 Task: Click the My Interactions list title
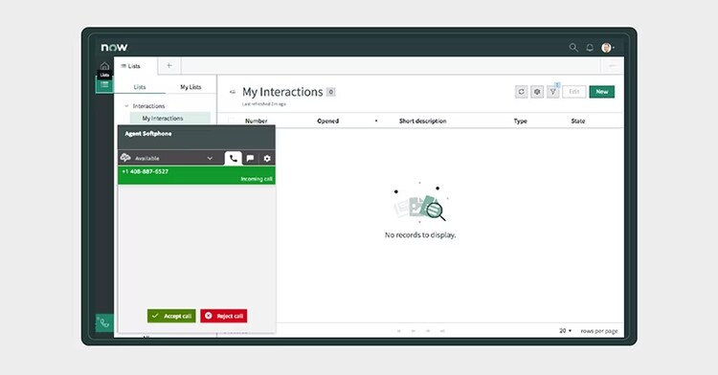pos(282,92)
